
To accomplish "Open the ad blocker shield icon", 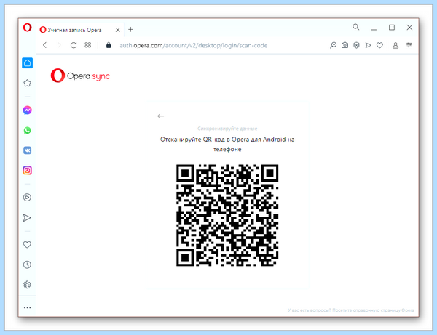I will coord(356,45).
